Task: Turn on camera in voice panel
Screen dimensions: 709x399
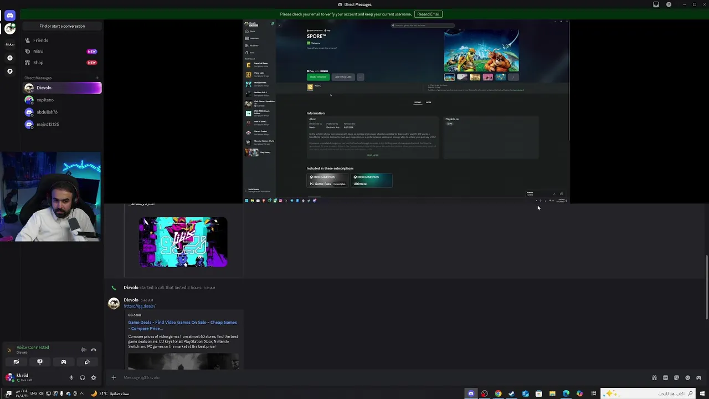Action: tap(16, 362)
